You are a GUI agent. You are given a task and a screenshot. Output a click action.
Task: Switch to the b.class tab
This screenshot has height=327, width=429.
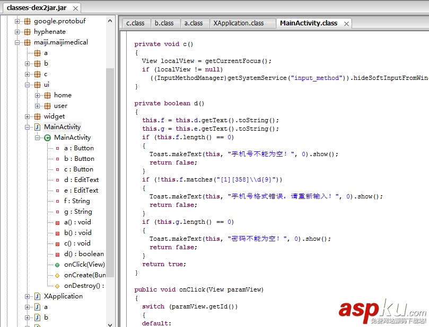164,23
